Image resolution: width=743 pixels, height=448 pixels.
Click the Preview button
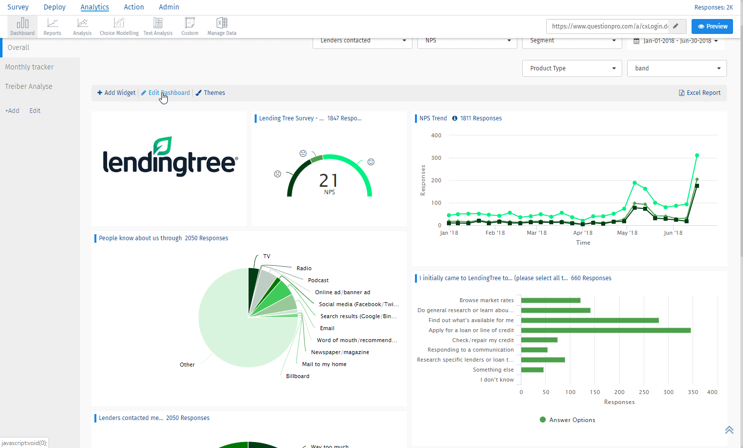click(x=712, y=26)
